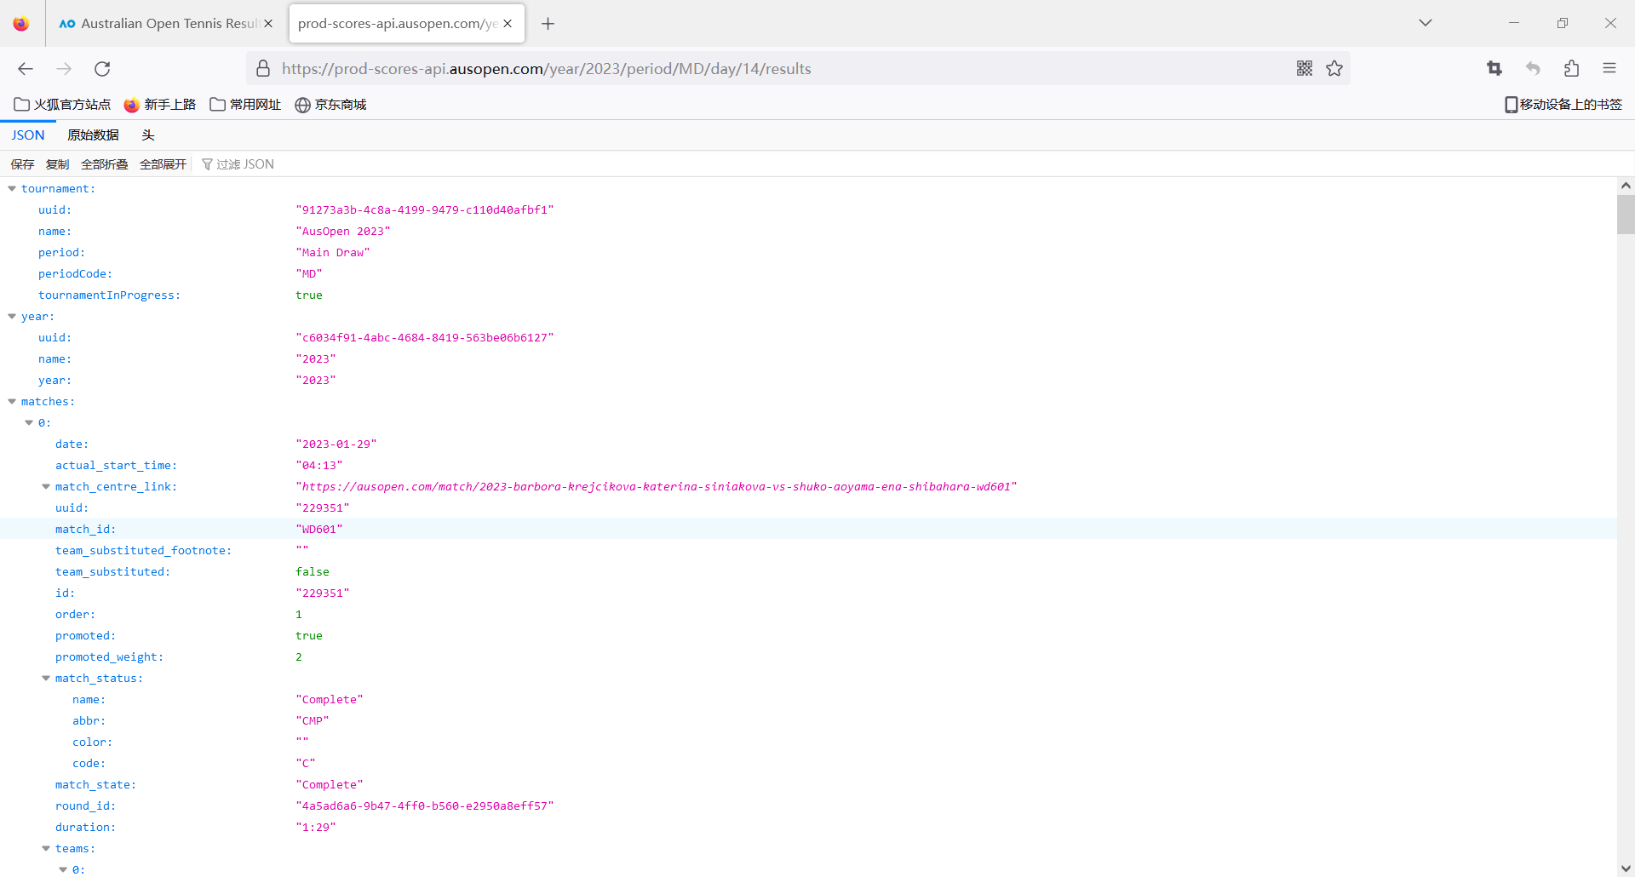1635x877 pixels.
Task: Open a new browser tab
Action: pos(548,24)
